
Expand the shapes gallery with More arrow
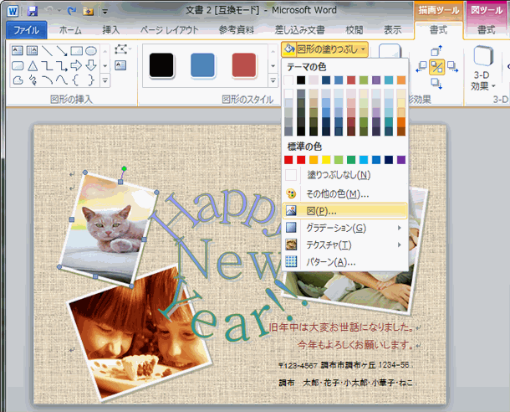[105, 80]
